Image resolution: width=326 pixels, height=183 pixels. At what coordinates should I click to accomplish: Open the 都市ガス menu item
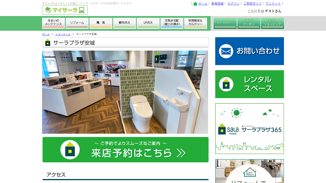coord(125,23)
